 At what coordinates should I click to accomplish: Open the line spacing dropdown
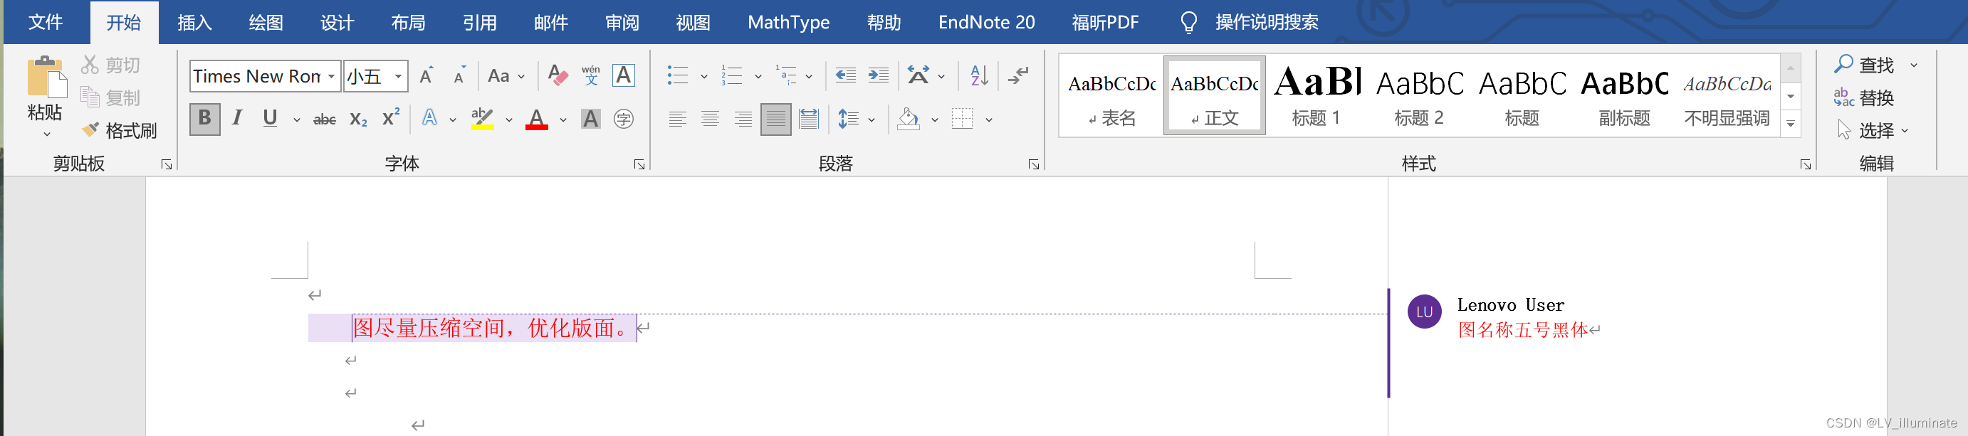(x=856, y=119)
